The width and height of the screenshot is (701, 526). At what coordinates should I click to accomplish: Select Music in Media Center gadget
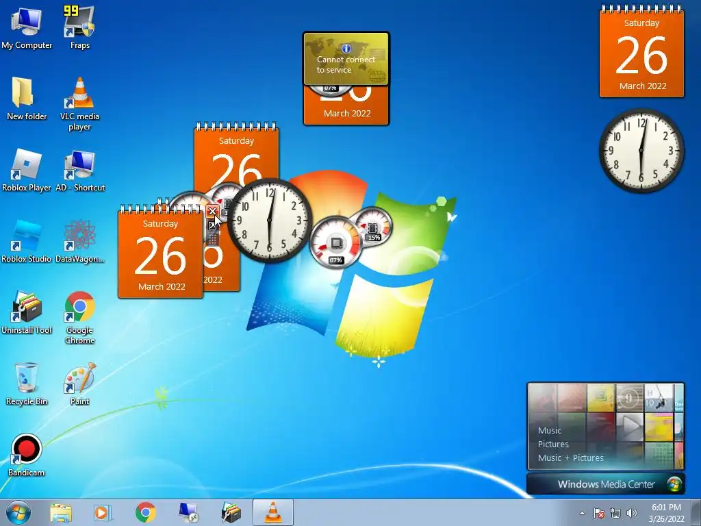pyautogui.click(x=550, y=430)
